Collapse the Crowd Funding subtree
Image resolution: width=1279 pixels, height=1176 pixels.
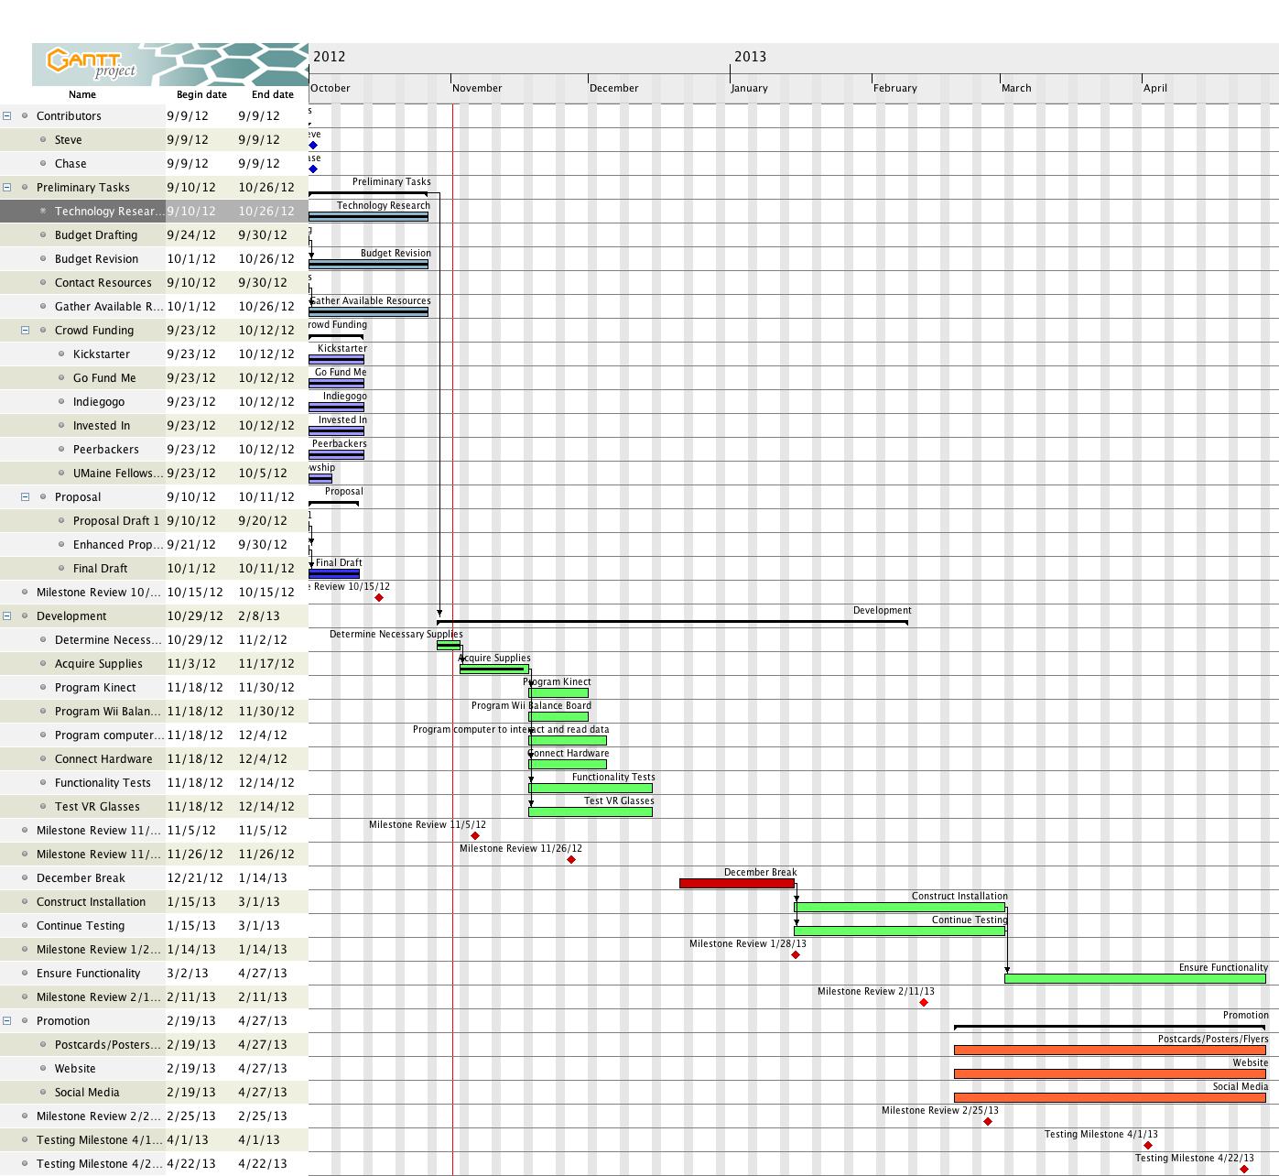pos(26,330)
